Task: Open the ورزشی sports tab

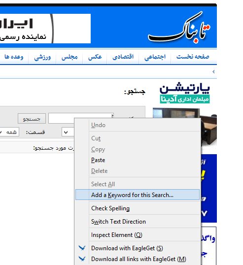Action: coord(42,57)
